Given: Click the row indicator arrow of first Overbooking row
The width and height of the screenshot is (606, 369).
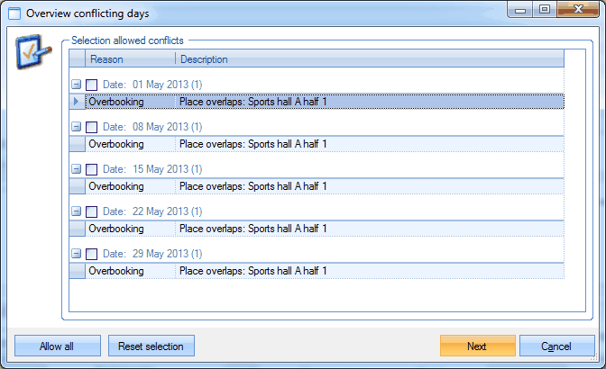Looking at the screenshot, I should pyautogui.click(x=77, y=102).
